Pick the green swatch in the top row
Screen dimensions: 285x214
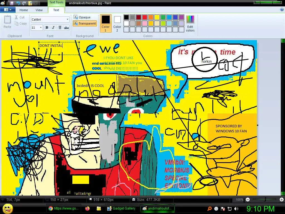163,17
